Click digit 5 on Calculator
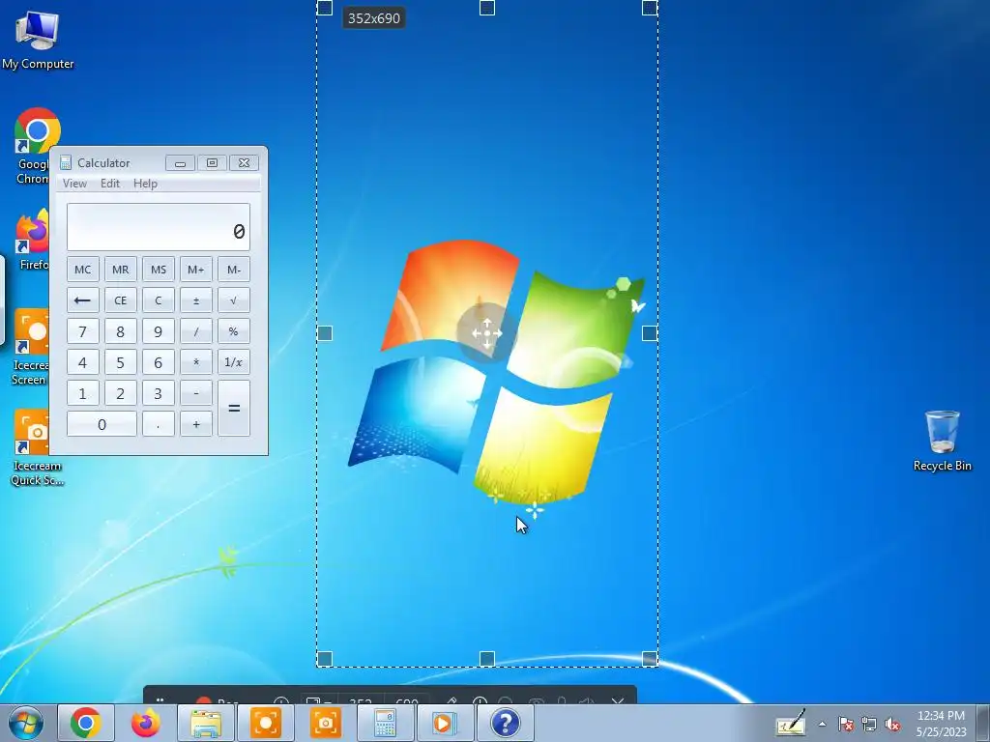The height and width of the screenshot is (742, 990). (121, 362)
